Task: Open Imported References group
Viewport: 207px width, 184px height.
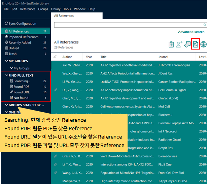Action: pos(26,37)
